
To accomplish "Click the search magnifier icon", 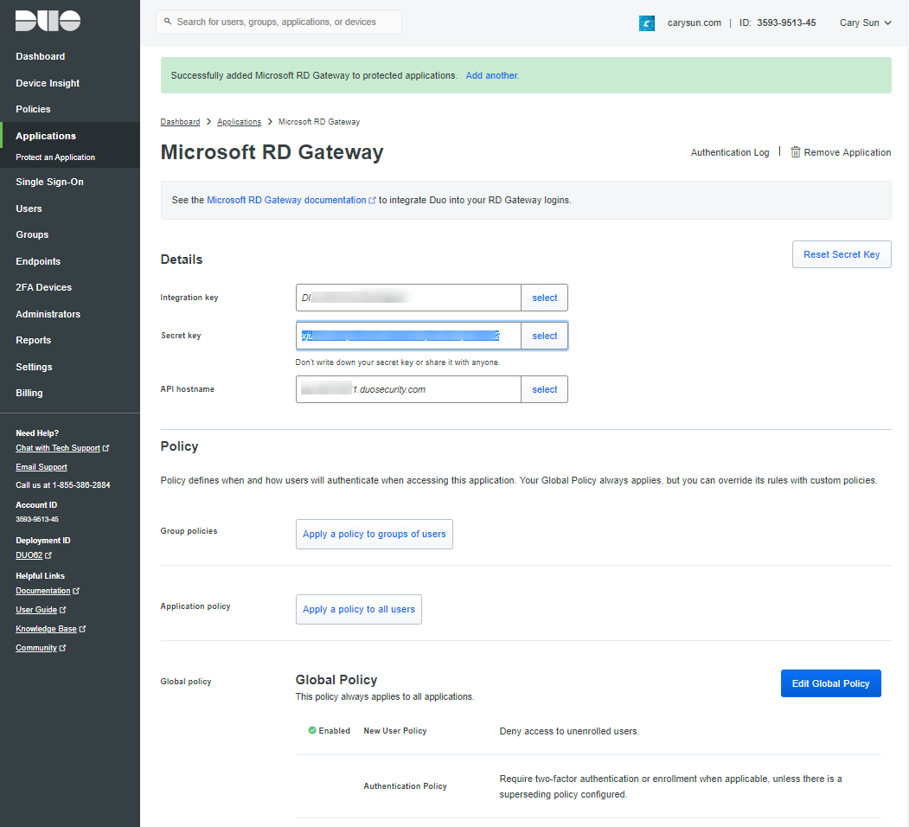I will pos(168,22).
